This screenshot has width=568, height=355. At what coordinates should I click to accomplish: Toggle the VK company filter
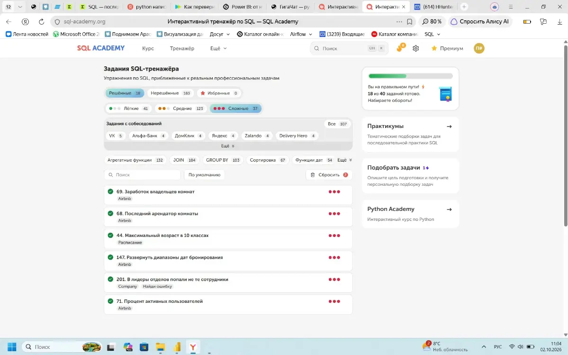click(116, 136)
